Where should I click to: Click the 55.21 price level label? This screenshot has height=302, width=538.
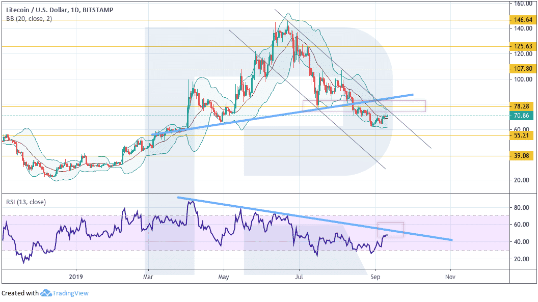522,135
